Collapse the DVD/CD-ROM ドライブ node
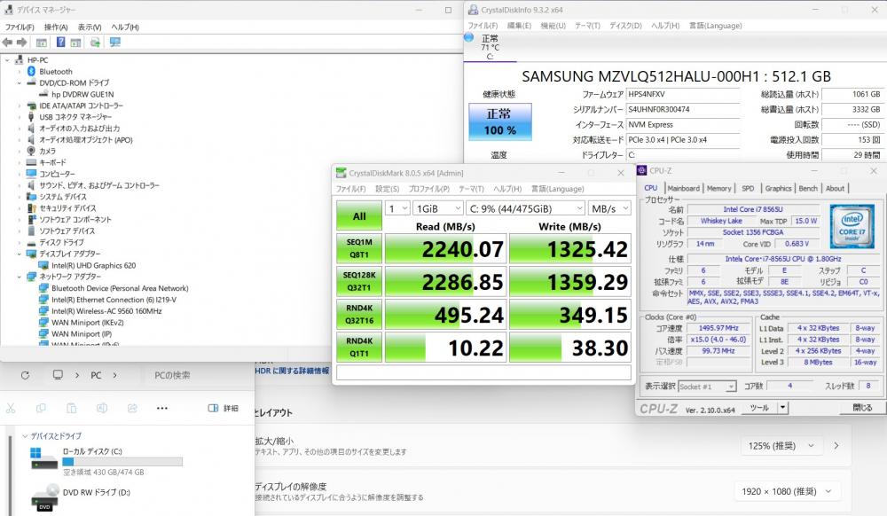 [19, 82]
